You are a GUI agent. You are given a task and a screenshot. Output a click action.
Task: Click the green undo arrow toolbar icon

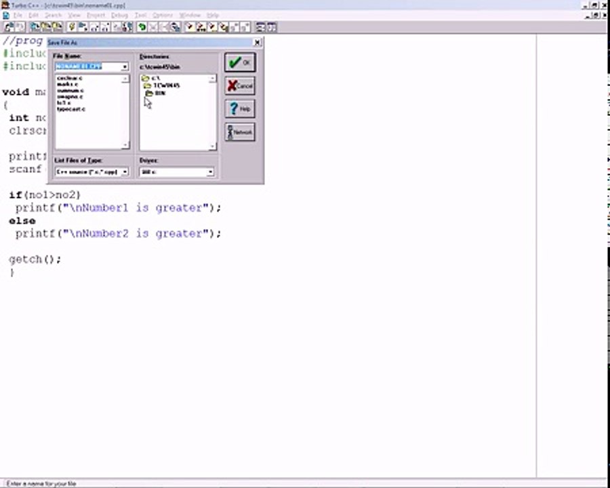click(142, 27)
